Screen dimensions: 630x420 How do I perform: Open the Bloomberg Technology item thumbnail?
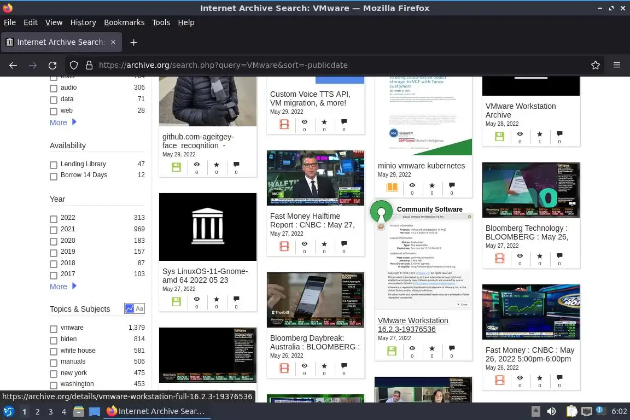[x=531, y=190]
